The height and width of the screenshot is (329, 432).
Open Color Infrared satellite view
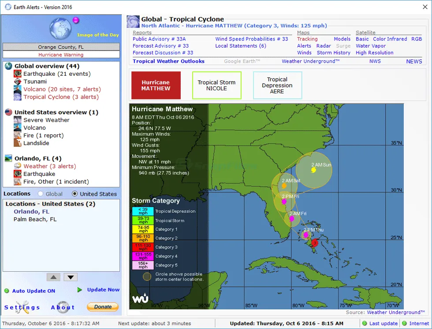click(390, 39)
